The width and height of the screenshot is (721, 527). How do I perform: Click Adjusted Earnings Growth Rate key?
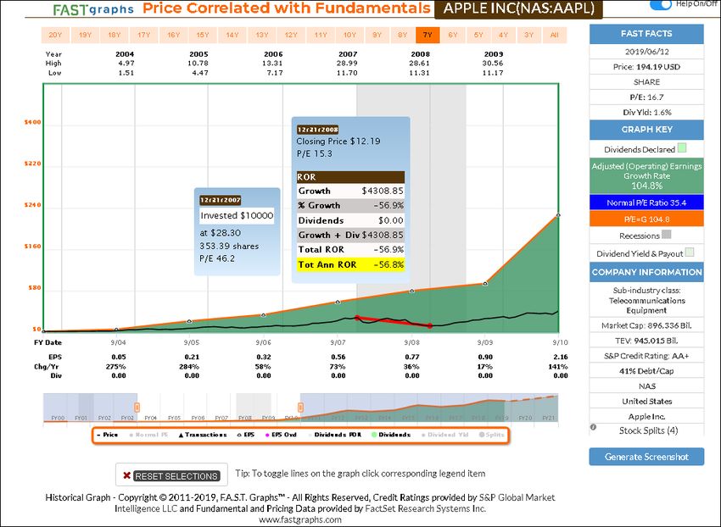point(646,175)
